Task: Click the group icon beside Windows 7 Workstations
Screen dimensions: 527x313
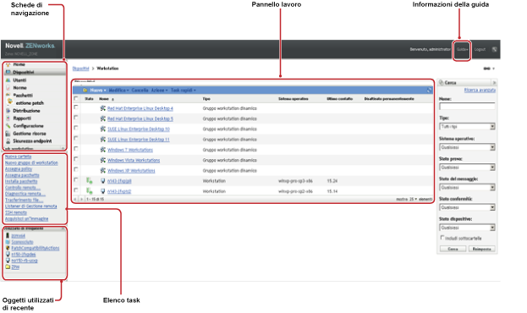Action: pyautogui.click(x=103, y=150)
